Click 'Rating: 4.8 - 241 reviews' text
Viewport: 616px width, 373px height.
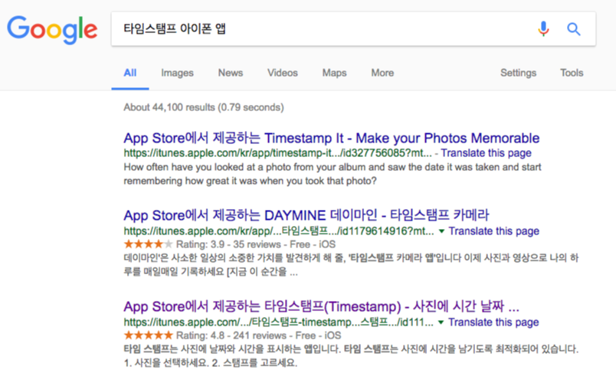pyautogui.click(x=231, y=335)
